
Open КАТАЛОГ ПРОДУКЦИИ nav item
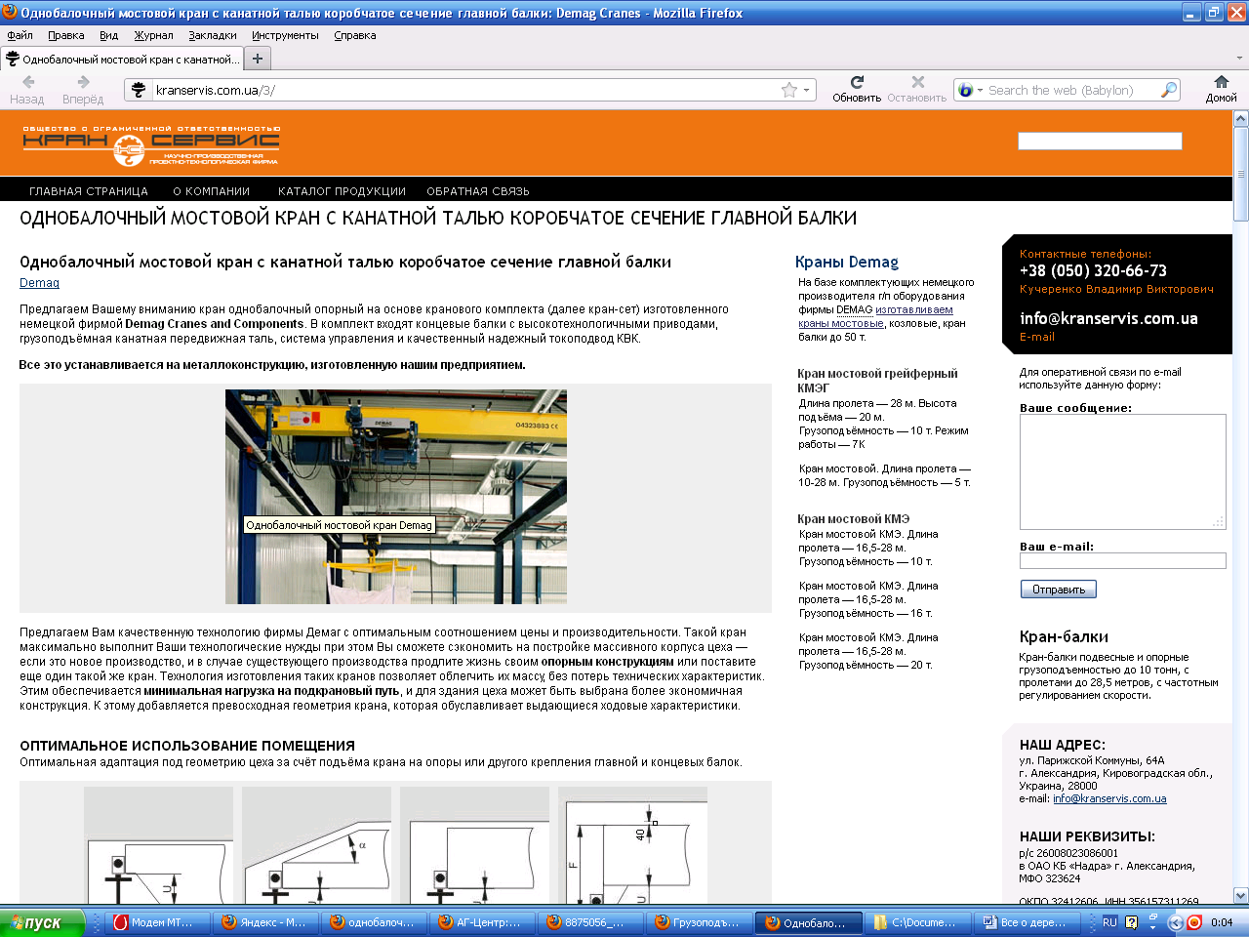coord(342,191)
